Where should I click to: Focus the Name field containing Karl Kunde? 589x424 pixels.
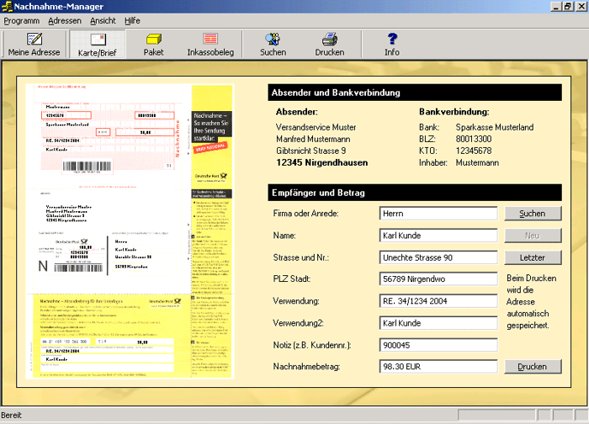[x=438, y=236]
